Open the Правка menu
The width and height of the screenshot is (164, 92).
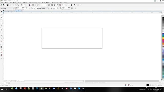click(x=6, y=3)
